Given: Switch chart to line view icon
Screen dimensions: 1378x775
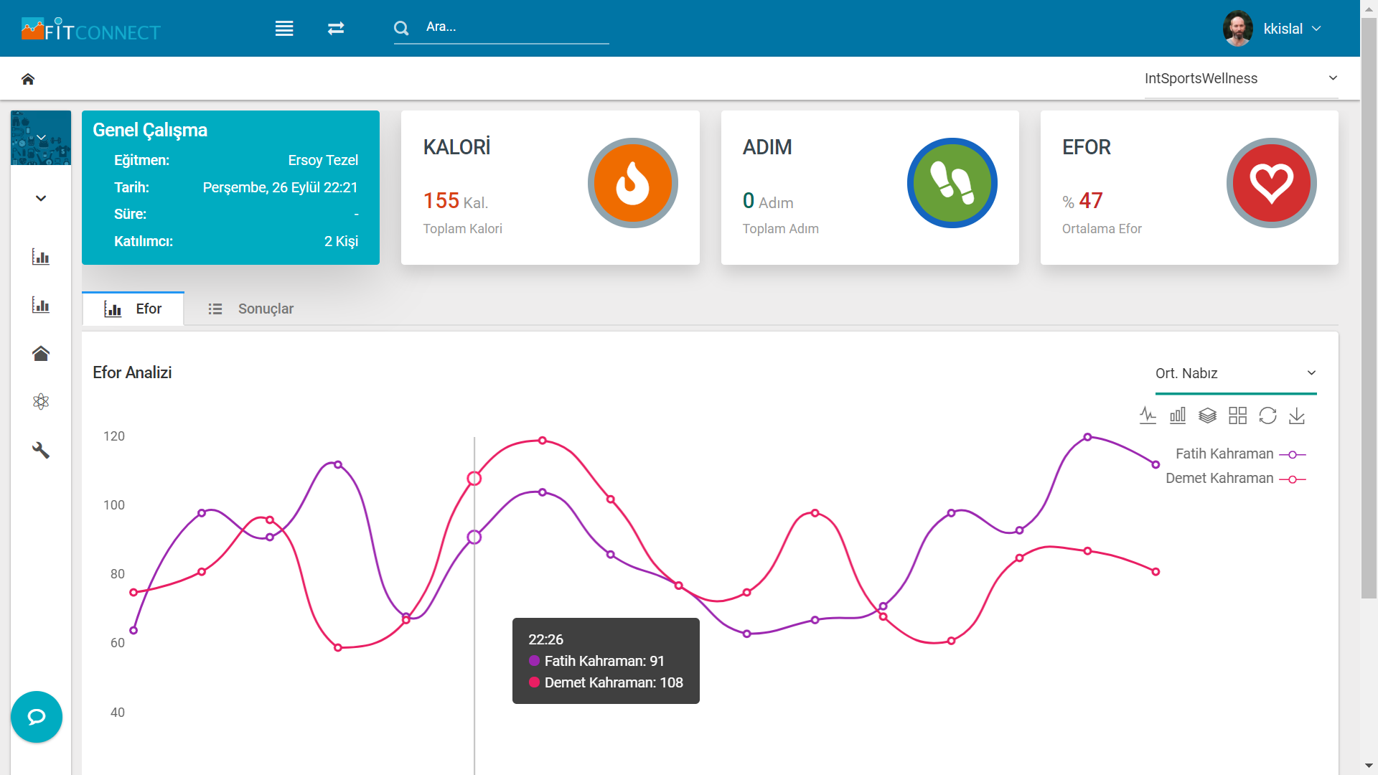Looking at the screenshot, I should [x=1148, y=415].
